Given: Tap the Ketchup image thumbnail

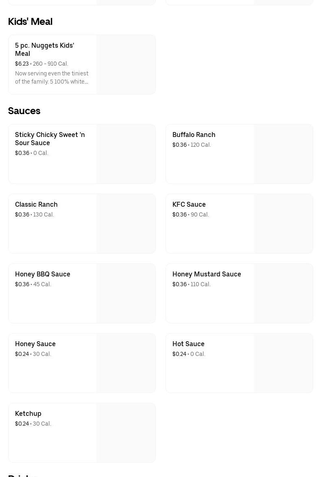Looking at the screenshot, I should click(x=126, y=433).
